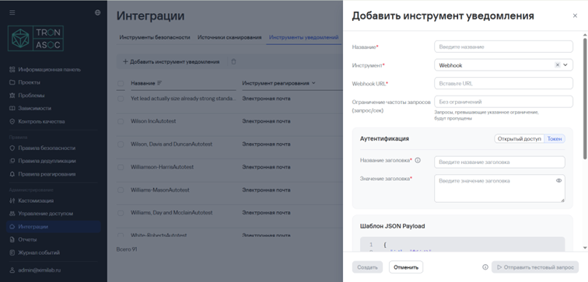Viewport: 588px width, 282px height.
Task: Click the rate limit Без ограничений field
Action: [x=503, y=102]
